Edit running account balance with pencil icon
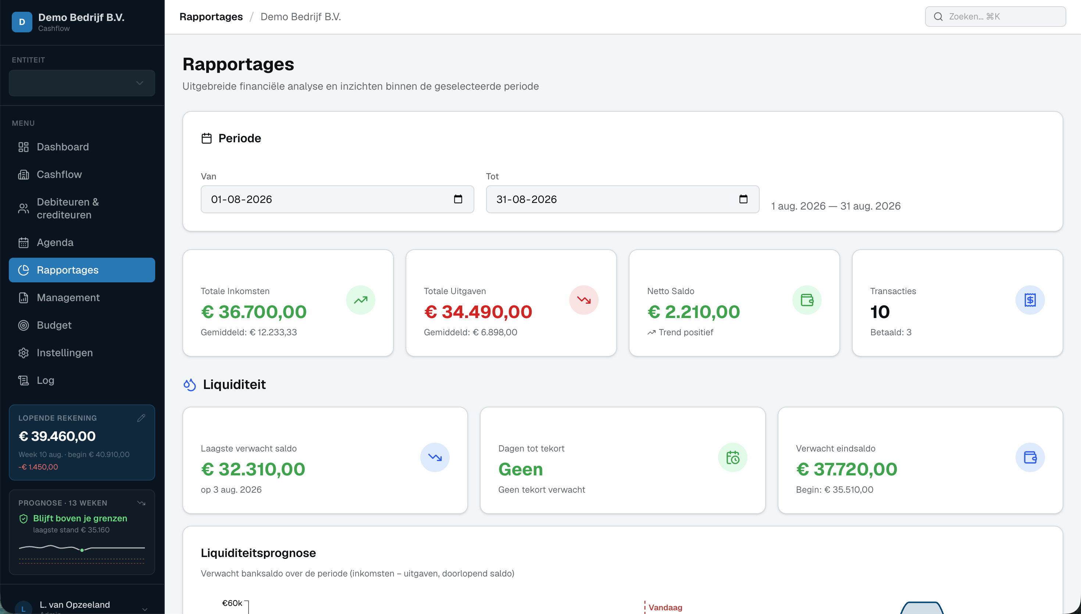Screen dimensions: 1081x614 (x=141, y=418)
